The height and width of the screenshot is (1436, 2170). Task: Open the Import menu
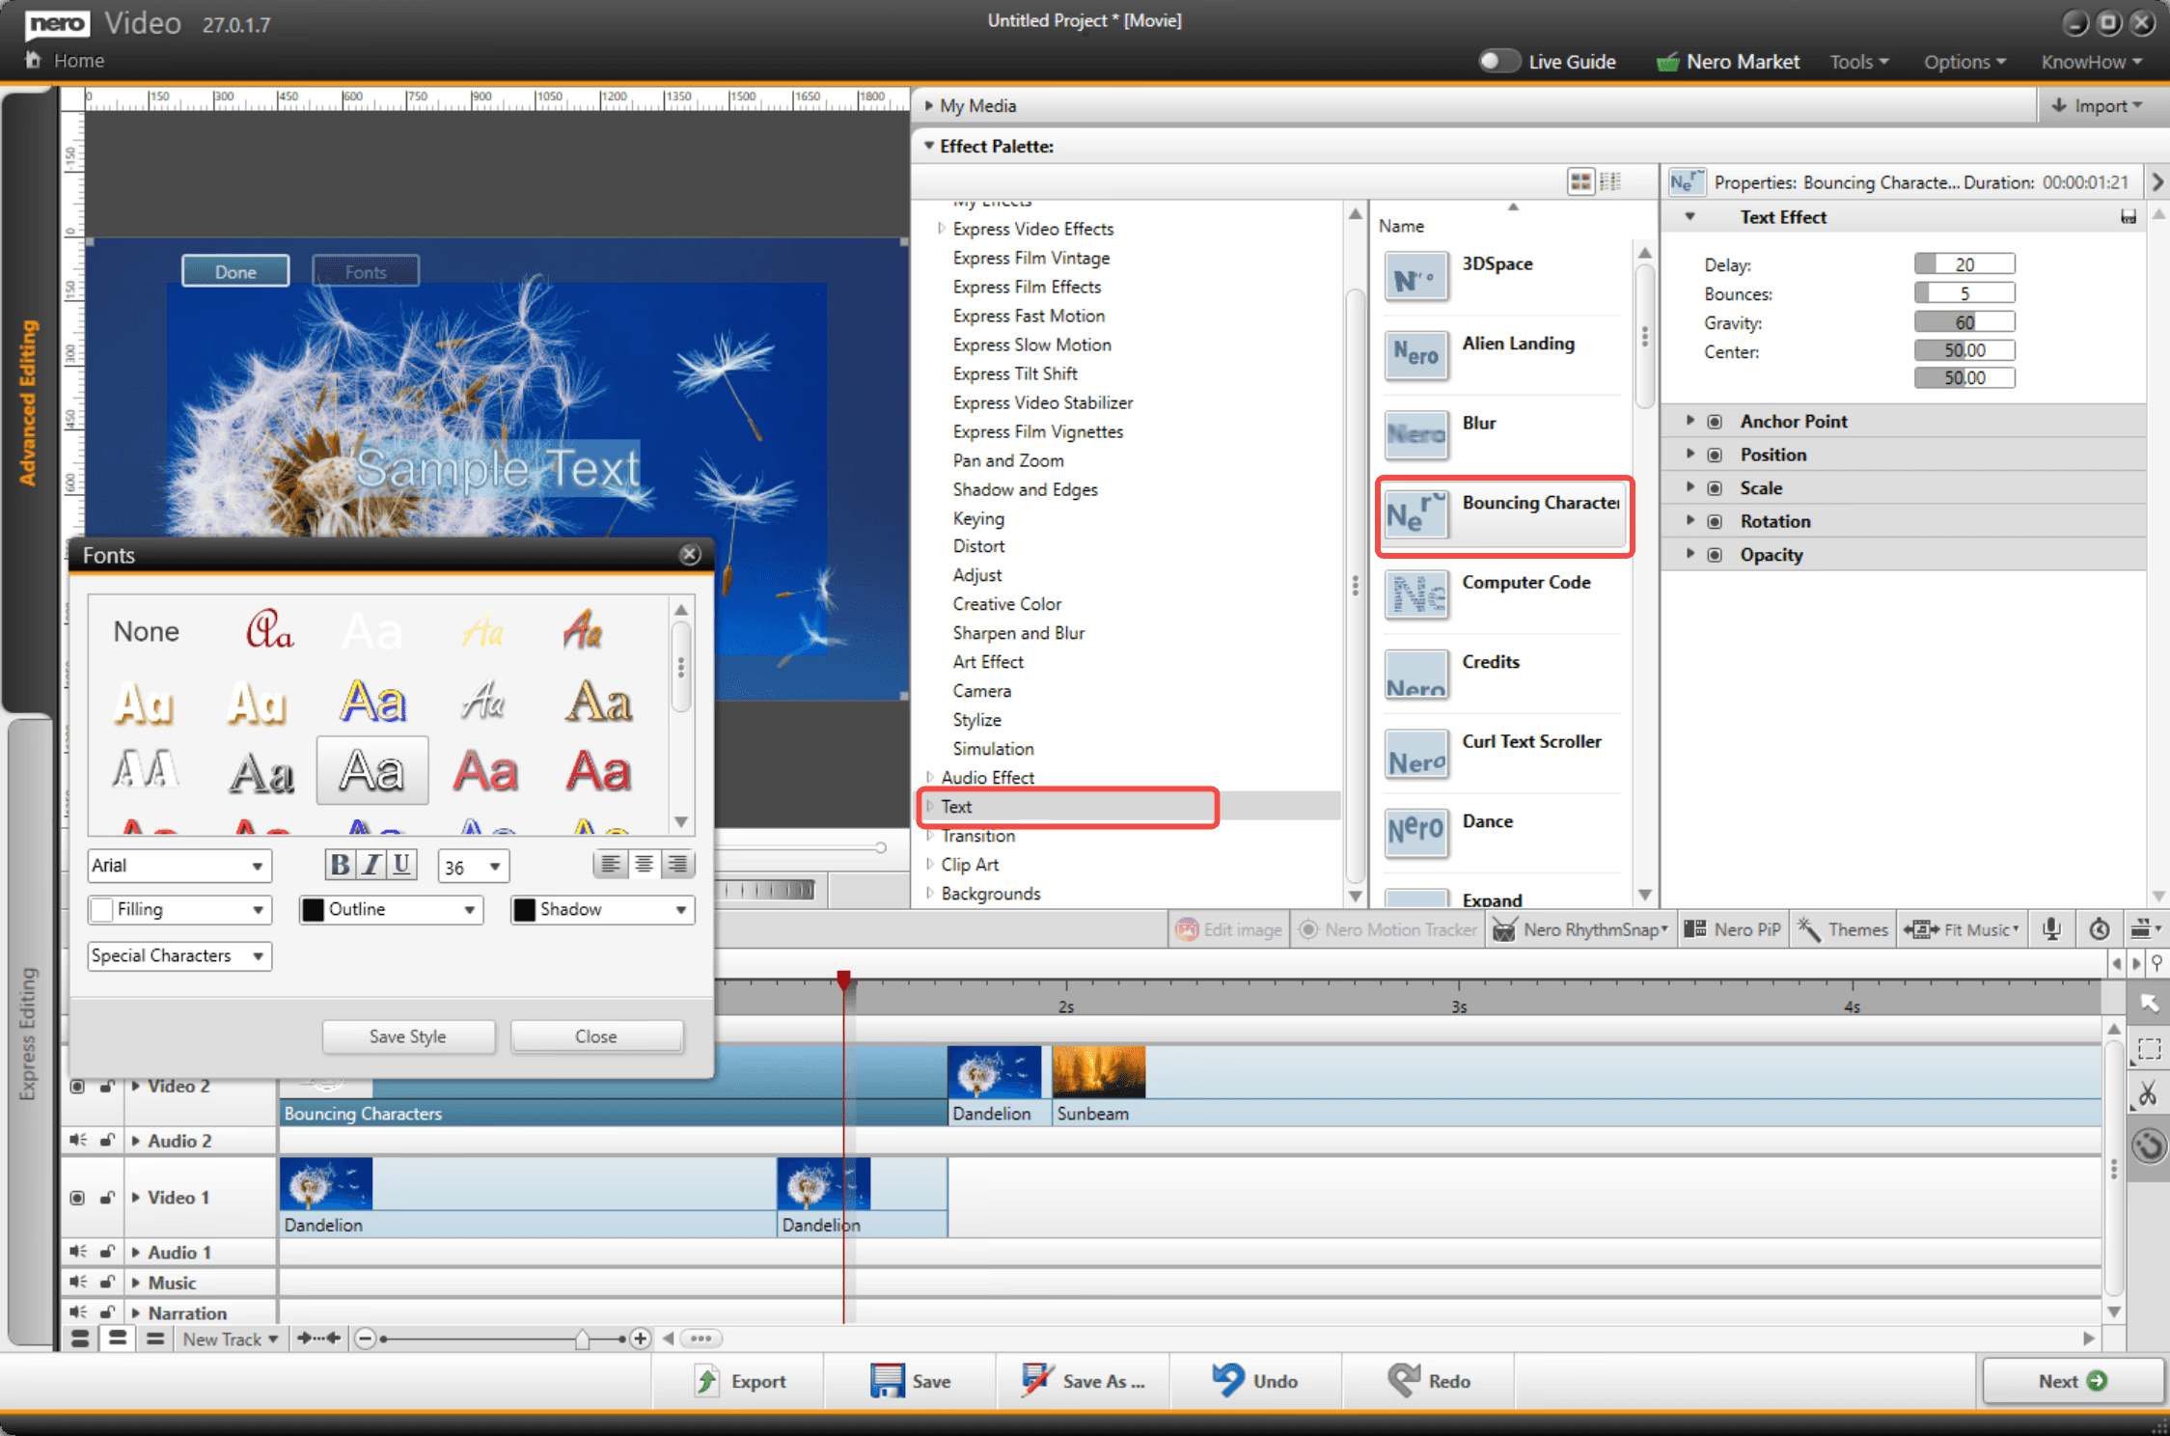pos(2096,105)
